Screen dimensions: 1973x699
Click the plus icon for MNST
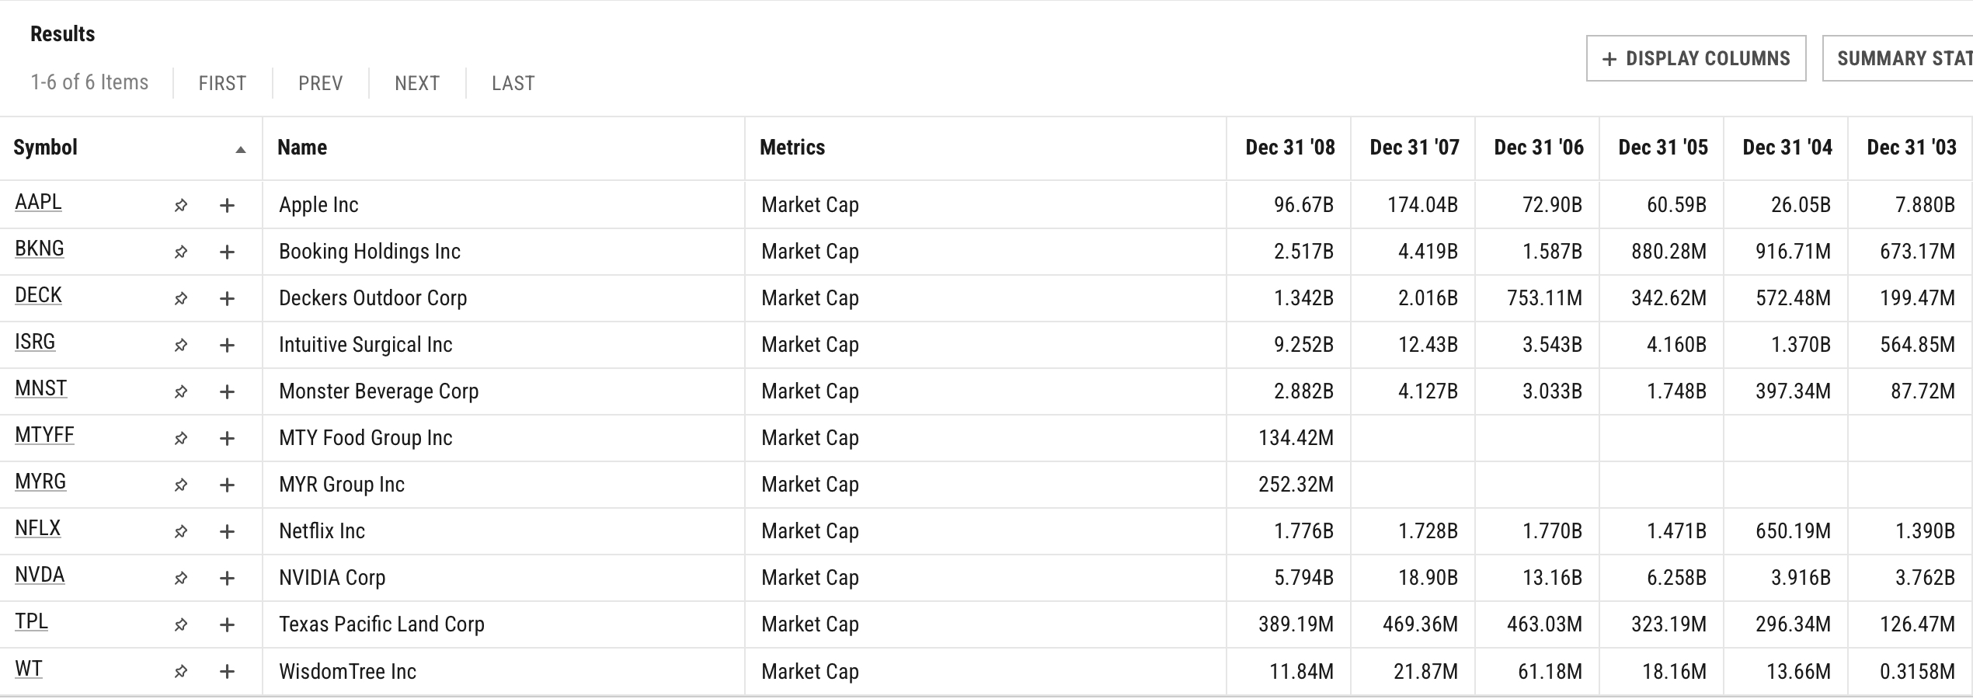tap(227, 391)
